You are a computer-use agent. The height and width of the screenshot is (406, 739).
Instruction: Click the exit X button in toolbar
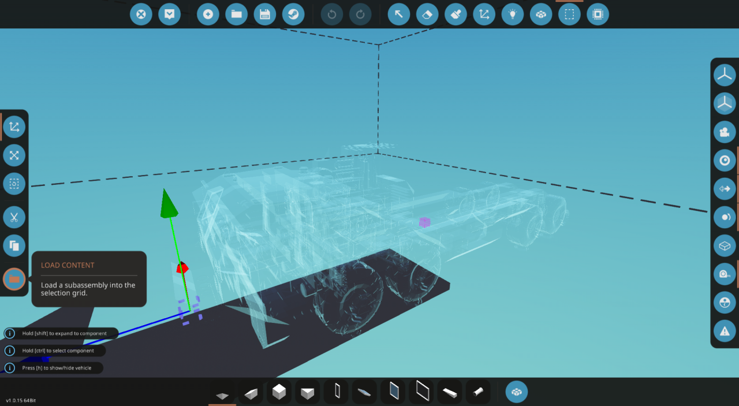(x=140, y=14)
